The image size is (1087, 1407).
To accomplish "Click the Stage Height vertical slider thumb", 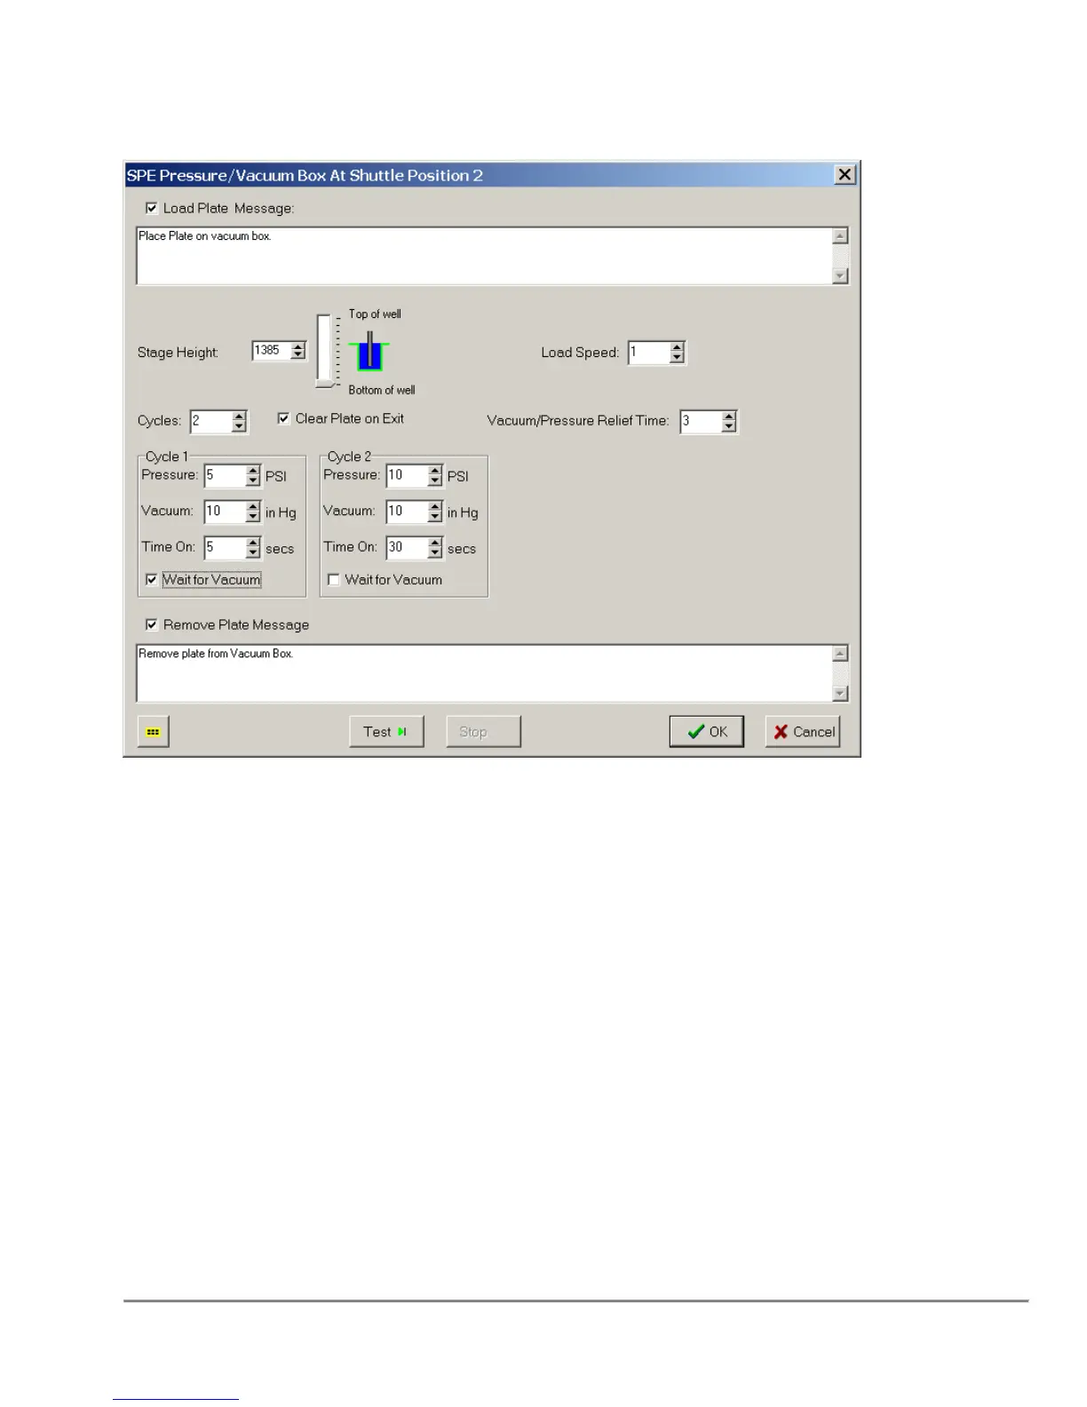I will click(x=327, y=384).
